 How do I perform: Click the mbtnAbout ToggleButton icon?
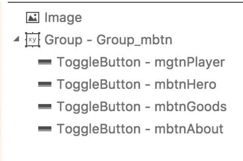pyautogui.click(x=45, y=129)
